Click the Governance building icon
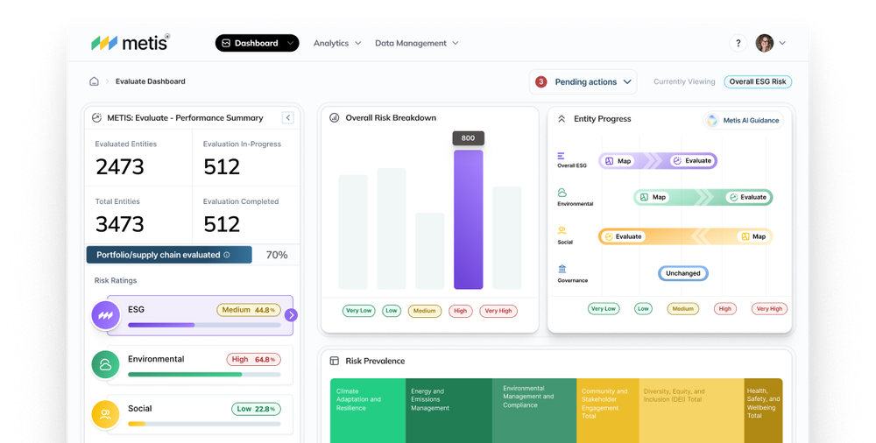 (x=562, y=269)
